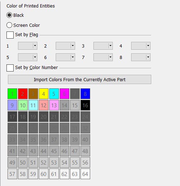
Task: Choose light purple swatch 9
Action: [12, 105]
